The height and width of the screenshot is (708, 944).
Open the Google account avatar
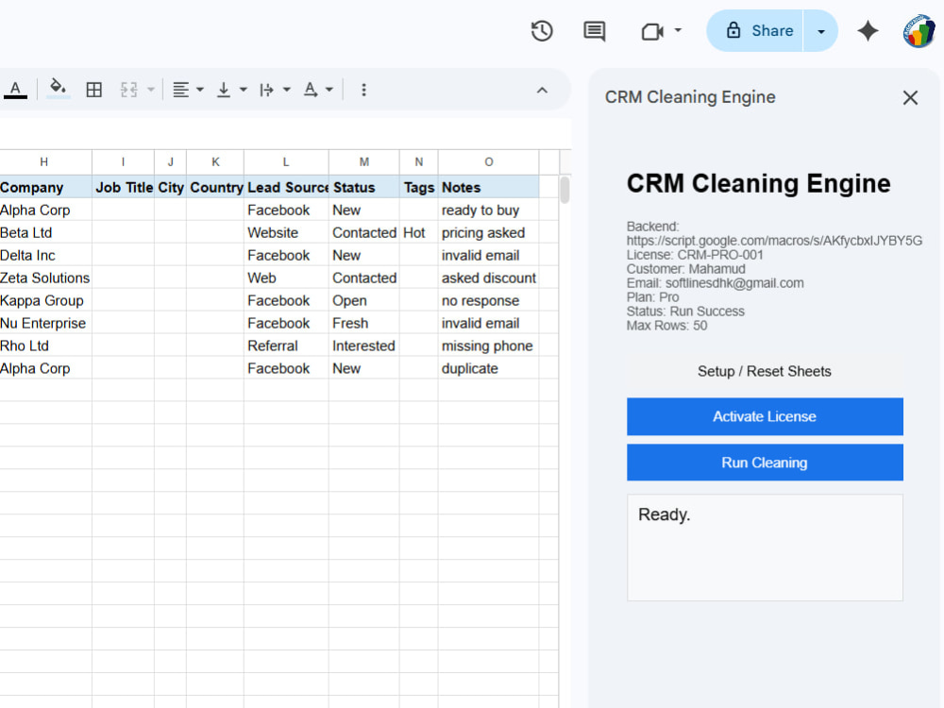coord(919,31)
